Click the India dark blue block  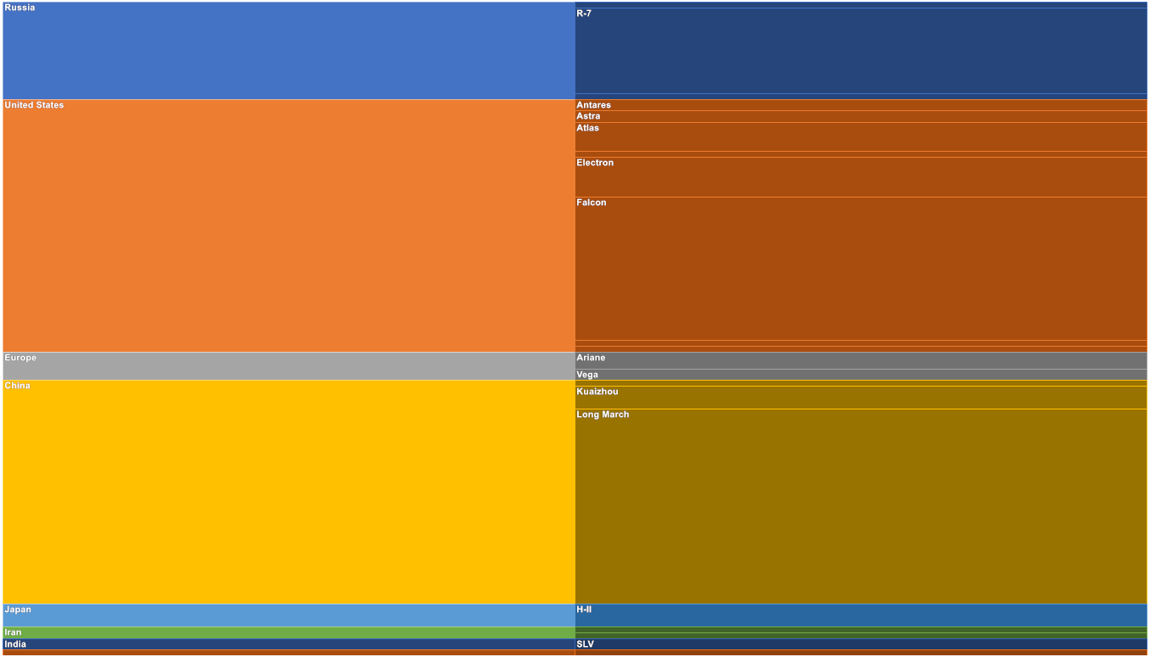(x=289, y=644)
